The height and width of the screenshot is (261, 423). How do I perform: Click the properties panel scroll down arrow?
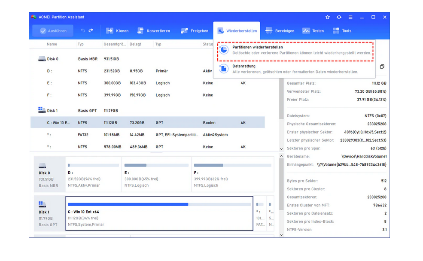(282, 235)
